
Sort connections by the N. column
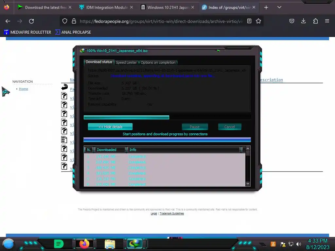click(89, 150)
